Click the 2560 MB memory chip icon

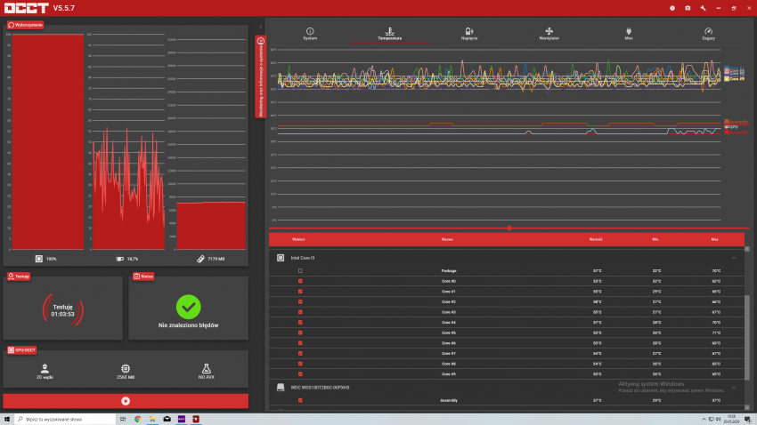tap(126, 367)
